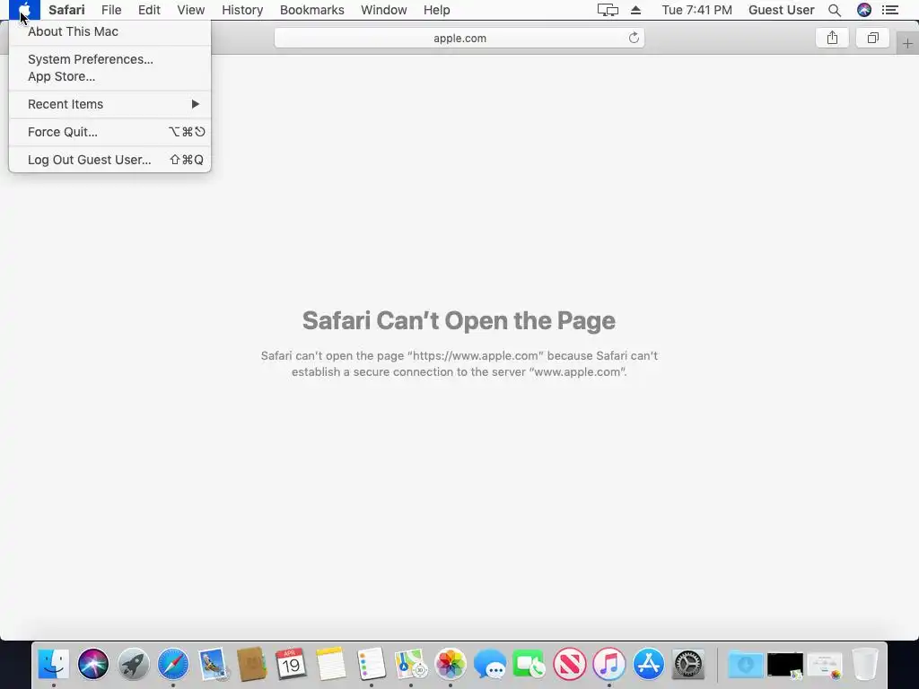
Task: Open App Store icon in Dock
Action: tap(649, 665)
